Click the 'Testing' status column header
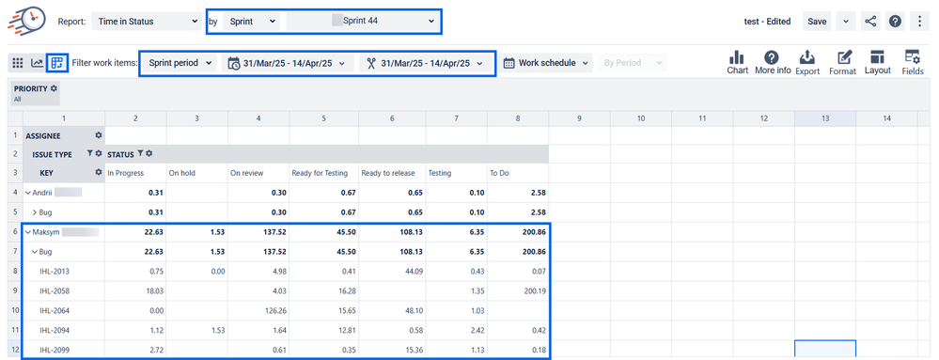Screen dimensions: 939x360 tap(457, 173)
